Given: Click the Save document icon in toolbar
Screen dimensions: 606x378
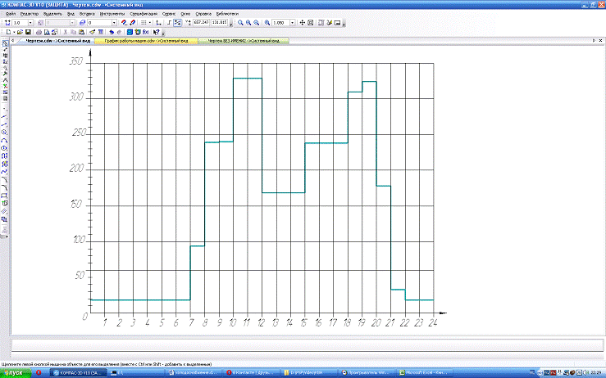Looking at the screenshot, I should [28, 32].
